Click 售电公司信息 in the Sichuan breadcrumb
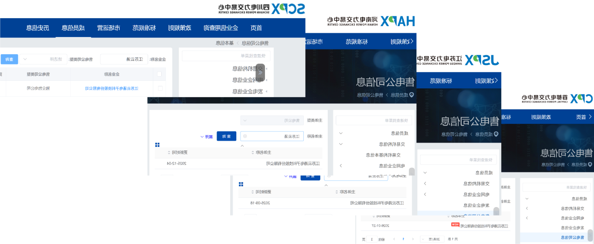The width and height of the screenshot is (594, 244). [x=256, y=43]
